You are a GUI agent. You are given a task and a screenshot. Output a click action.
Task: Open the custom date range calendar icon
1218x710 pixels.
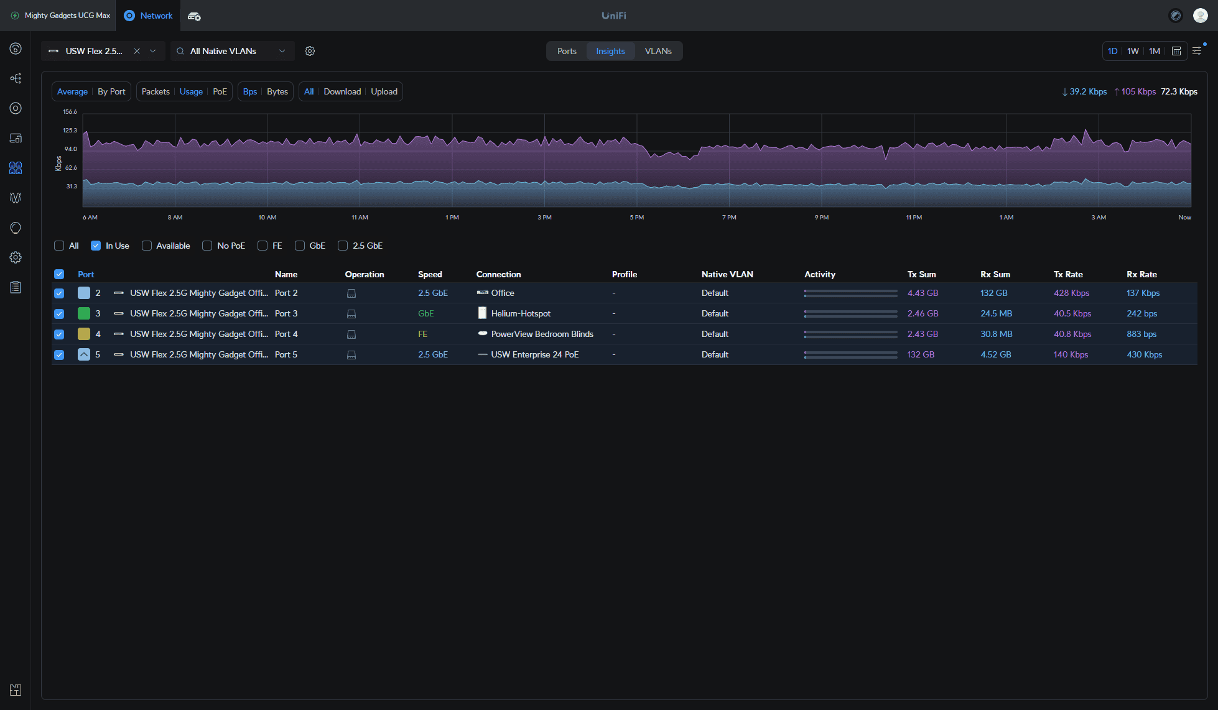(x=1176, y=51)
